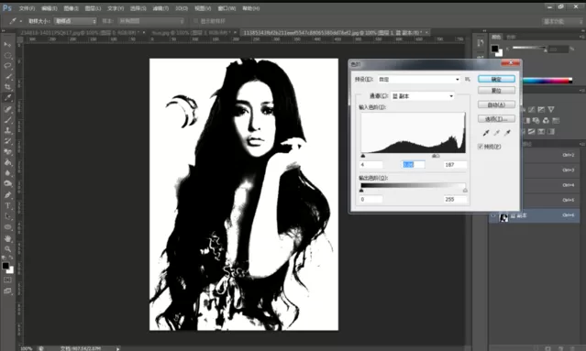Switch to the hua.jpg document tab
Viewport: 586px width, 351px height.
coord(192,33)
